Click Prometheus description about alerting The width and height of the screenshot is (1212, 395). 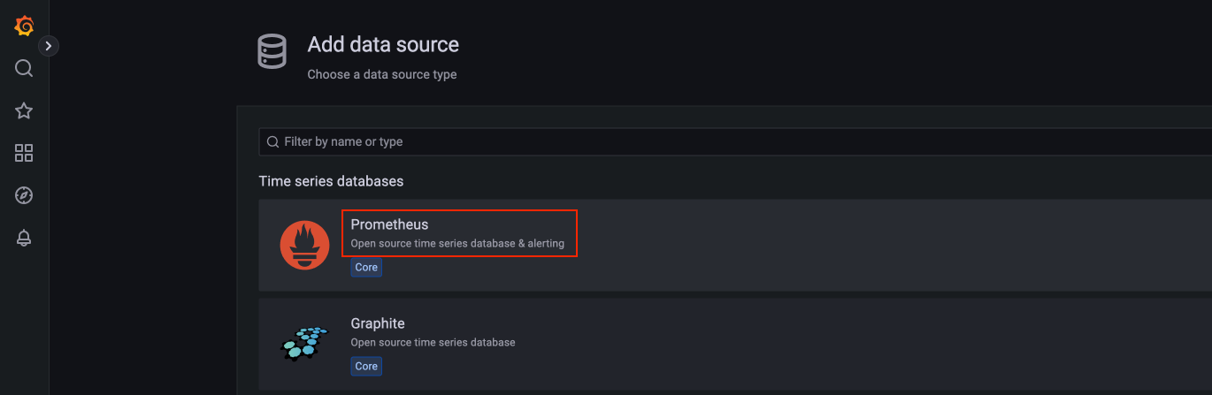click(457, 243)
